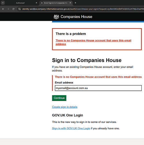This screenshot has height=145, width=144.
Task: Close the Error: Sign in to Companies House tab
Action: click(x=70, y=3)
